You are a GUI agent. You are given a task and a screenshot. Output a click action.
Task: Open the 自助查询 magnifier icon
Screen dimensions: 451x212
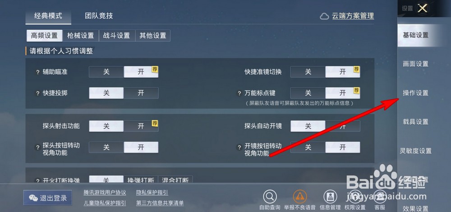[x=270, y=197]
